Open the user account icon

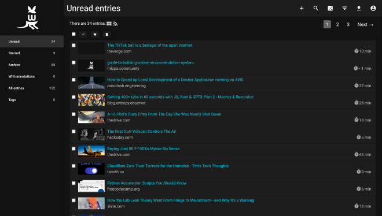point(373,8)
